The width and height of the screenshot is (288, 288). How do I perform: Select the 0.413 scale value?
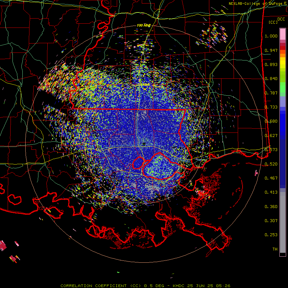tap(271, 192)
